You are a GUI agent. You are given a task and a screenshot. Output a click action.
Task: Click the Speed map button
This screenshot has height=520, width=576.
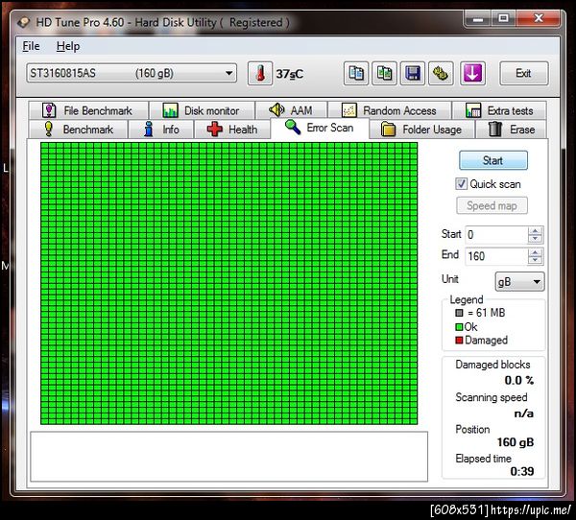coord(492,205)
